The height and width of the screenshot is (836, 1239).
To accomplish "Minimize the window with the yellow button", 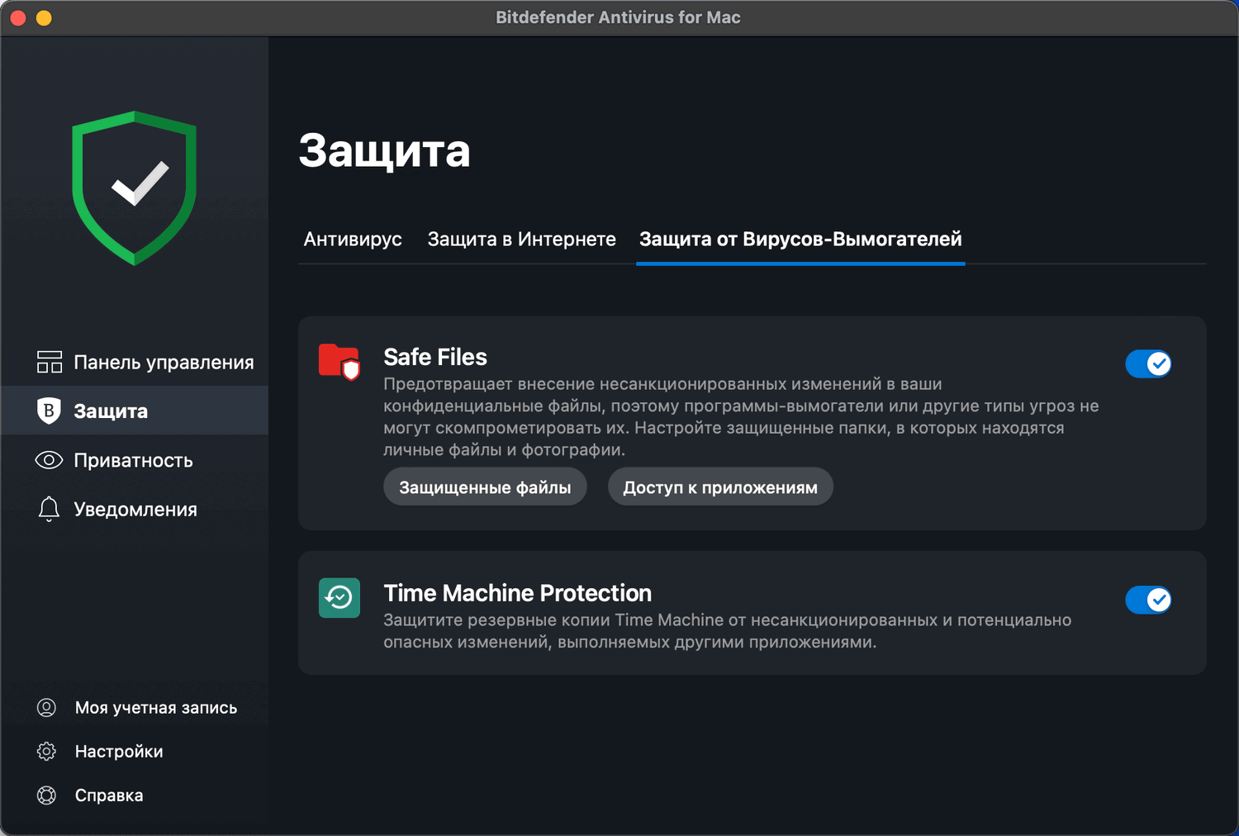I will [44, 17].
